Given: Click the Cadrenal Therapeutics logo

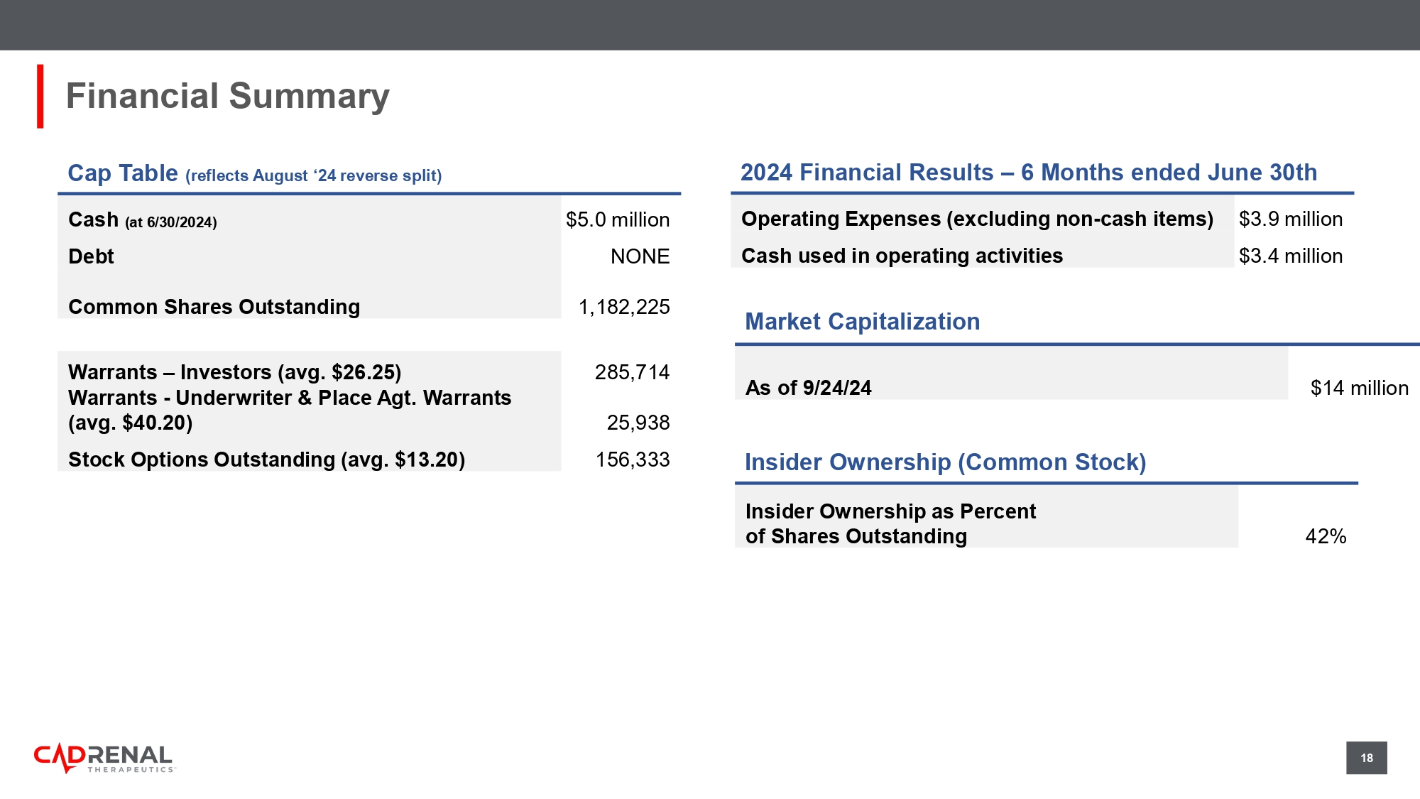Looking at the screenshot, I should (104, 759).
